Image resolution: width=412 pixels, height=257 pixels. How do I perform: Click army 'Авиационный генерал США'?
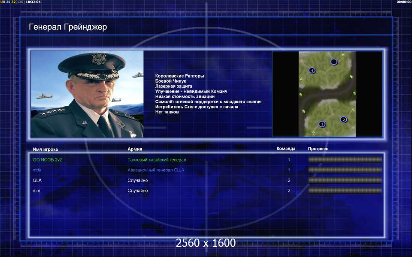[156, 170]
